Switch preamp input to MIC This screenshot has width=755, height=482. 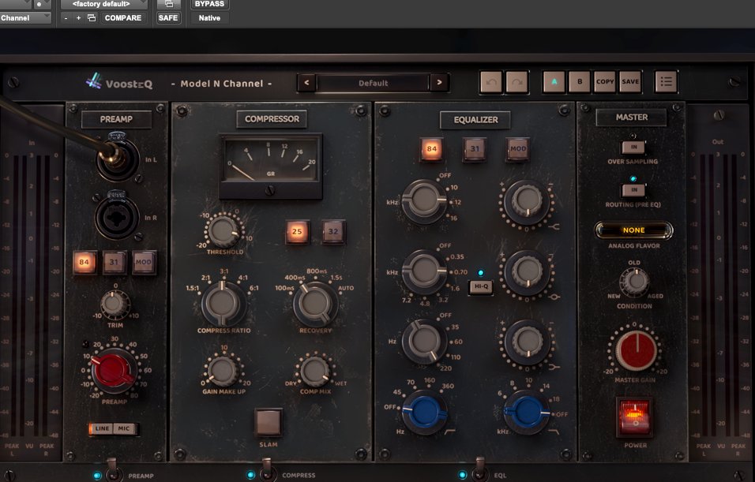pos(124,428)
